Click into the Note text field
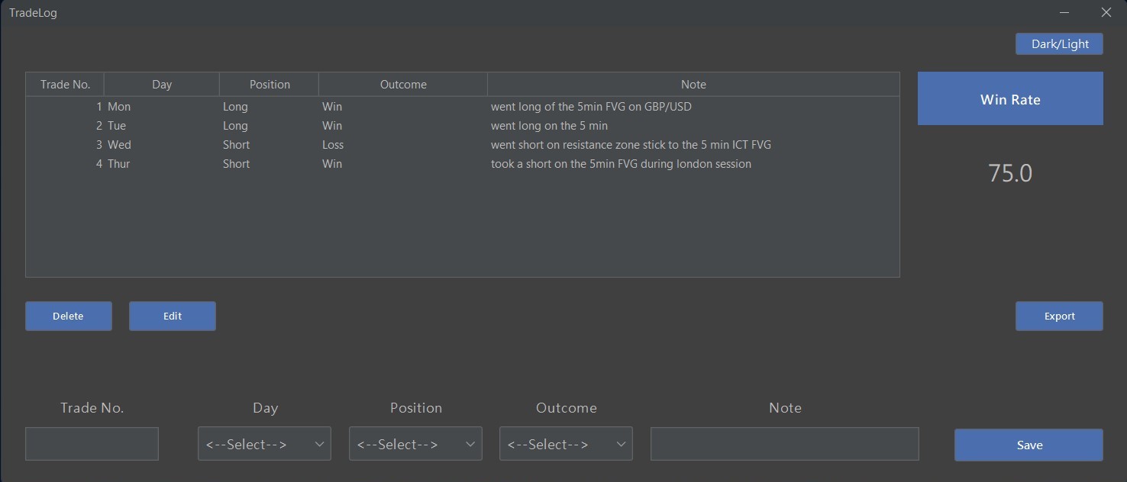This screenshot has width=1127, height=482. pyautogui.click(x=784, y=444)
